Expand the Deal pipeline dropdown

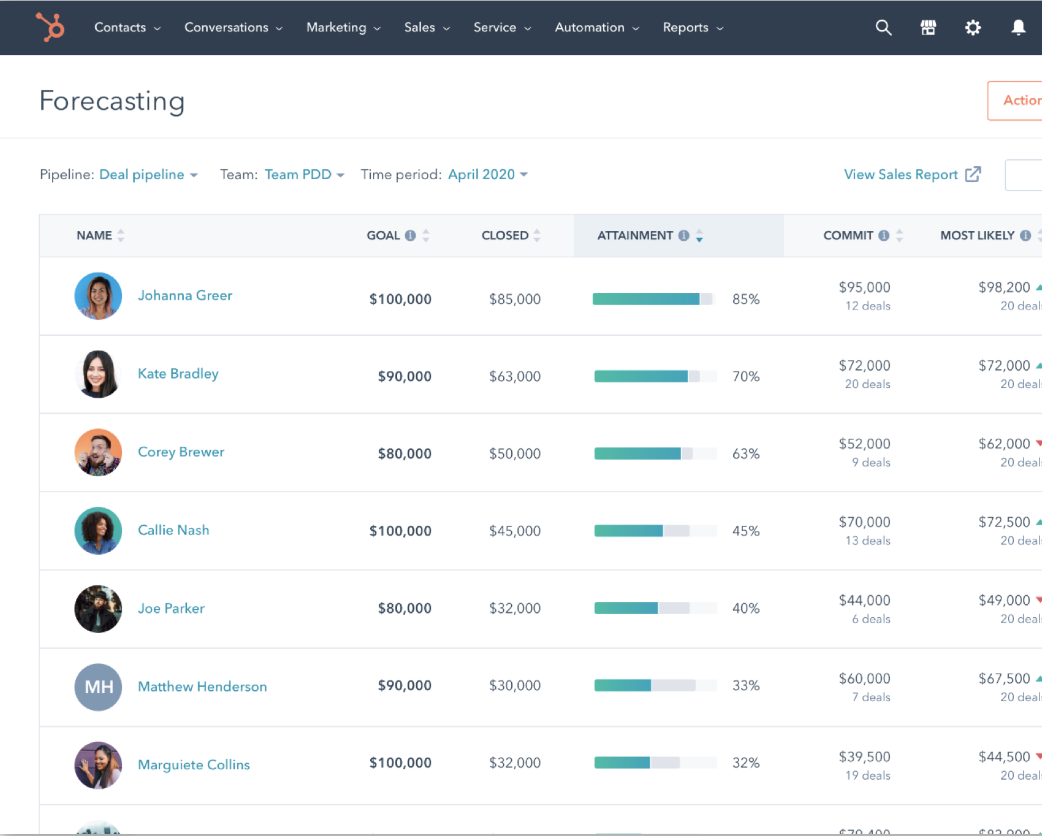coord(148,175)
